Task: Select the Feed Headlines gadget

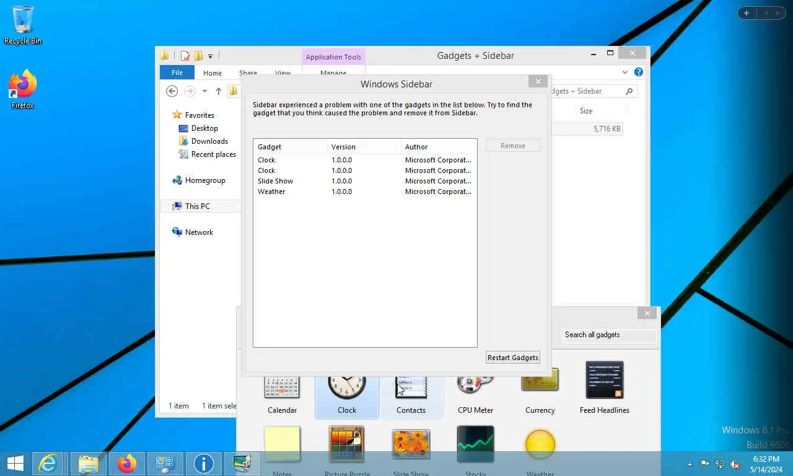Action: [x=604, y=389]
